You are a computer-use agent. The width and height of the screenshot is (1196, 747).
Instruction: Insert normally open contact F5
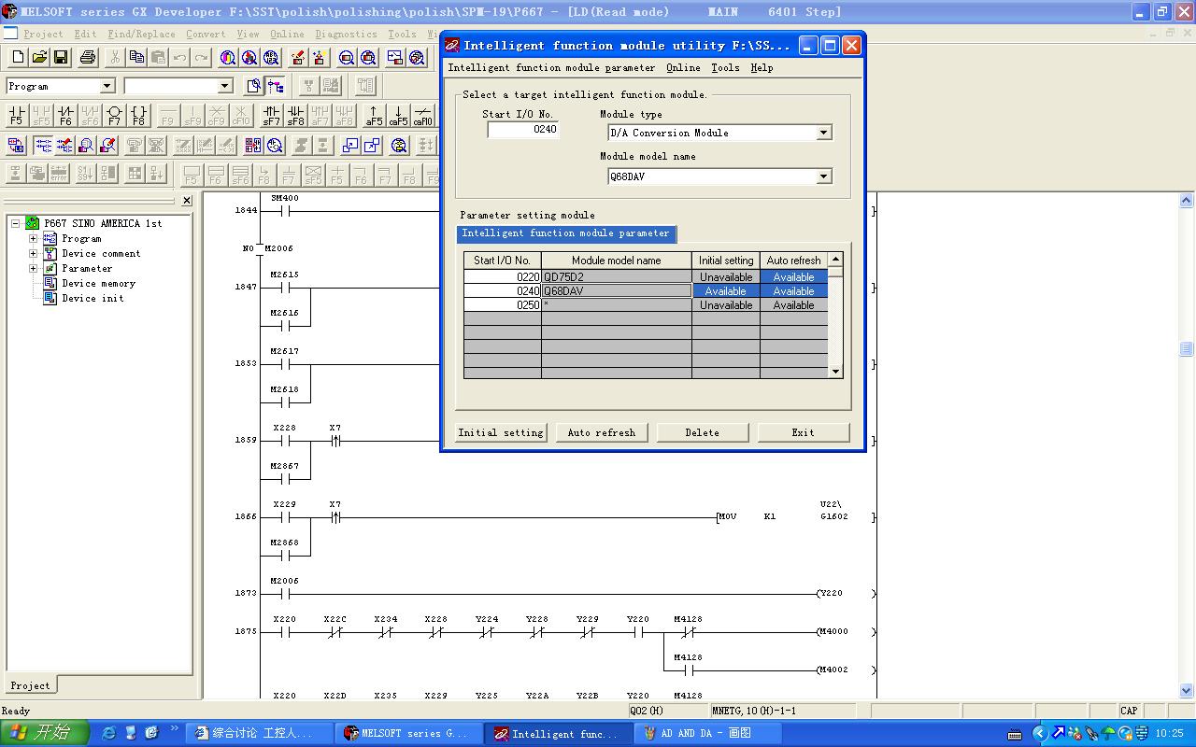(x=16, y=115)
